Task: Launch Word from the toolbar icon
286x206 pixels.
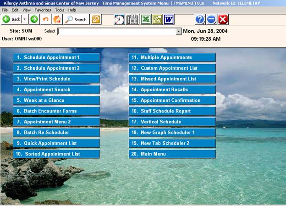Action: [x=169, y=19]
